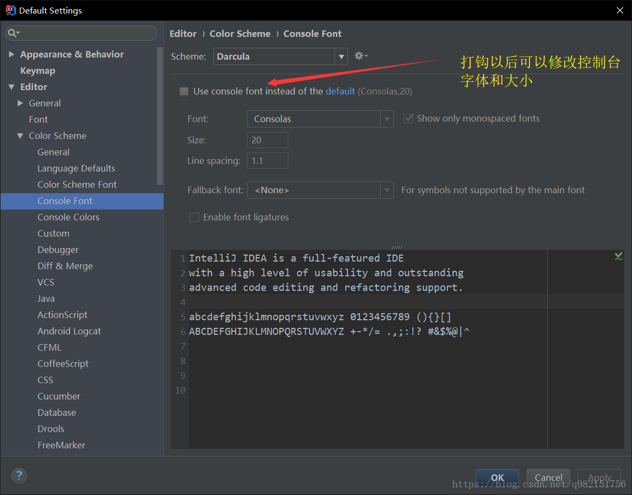This screenshot has height=495, width=632.
Task: Click the Apply button
Action: click(x=599, y=478)
